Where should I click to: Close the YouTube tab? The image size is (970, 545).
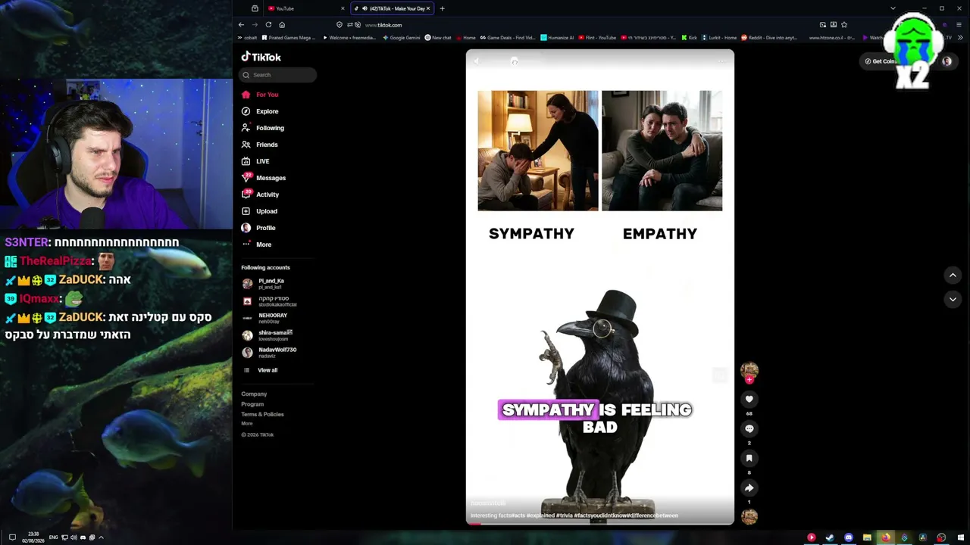[343, 8]
